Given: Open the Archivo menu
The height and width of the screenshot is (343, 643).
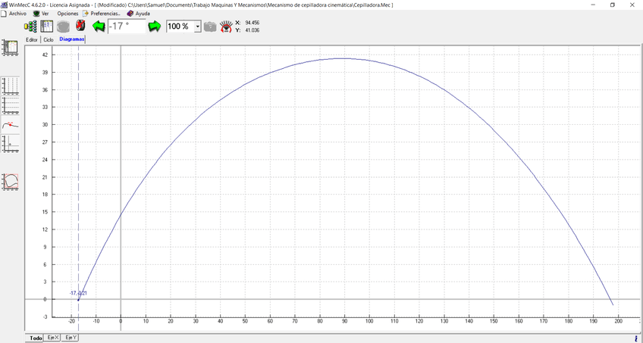Looking at the screenshot, I should click(14, 14).
